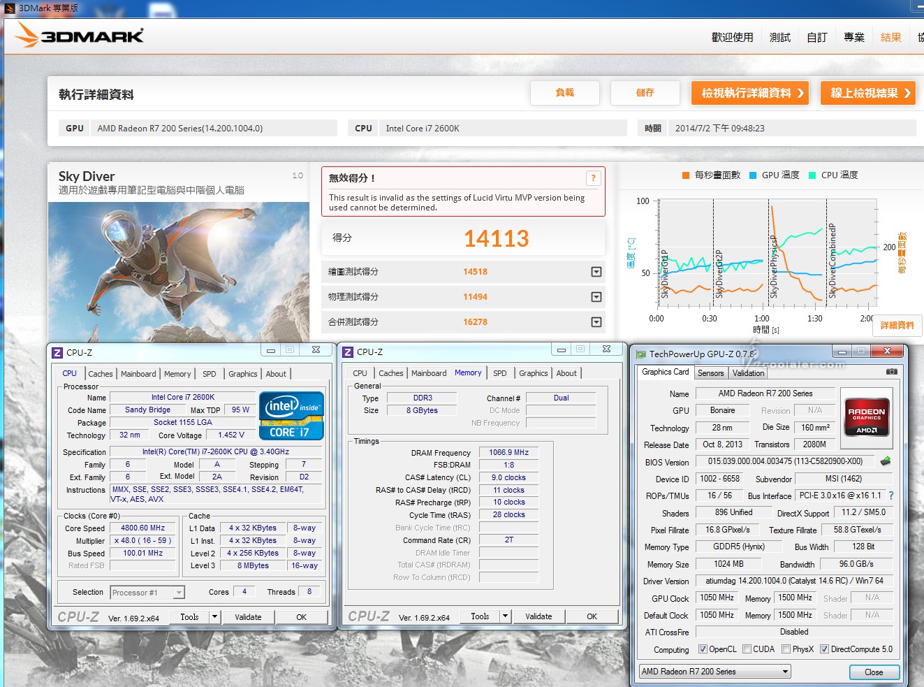924x687 pixels.
Task: Click the Core Speed 4800.60 MHz field
Action: click(x=143, y=528)
